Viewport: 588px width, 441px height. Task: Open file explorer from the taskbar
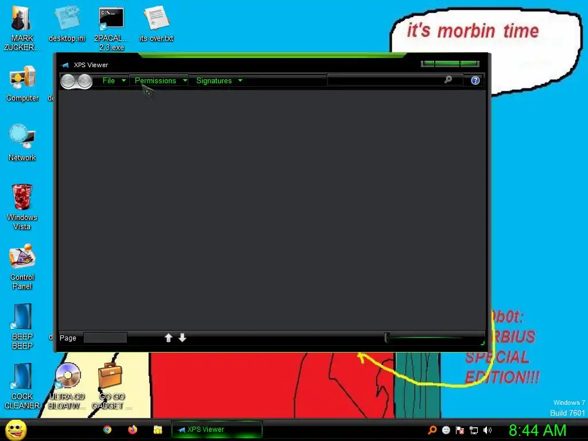coord(157,430)
